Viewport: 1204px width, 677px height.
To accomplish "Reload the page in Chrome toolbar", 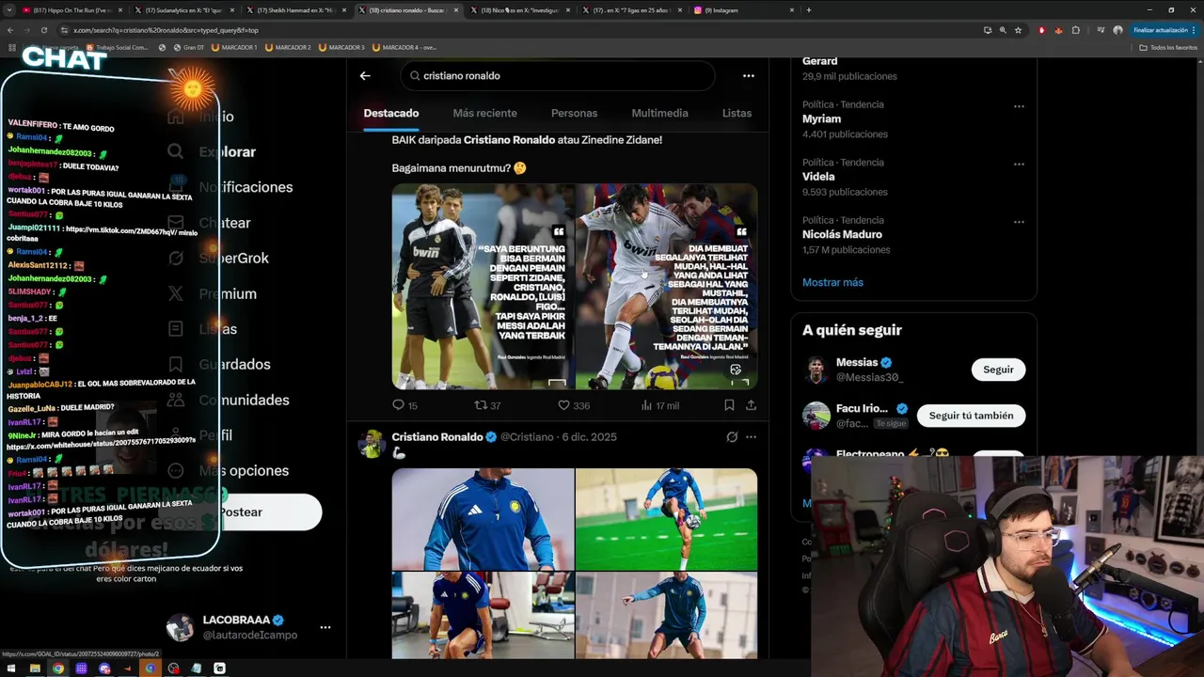I will [43, 30].
